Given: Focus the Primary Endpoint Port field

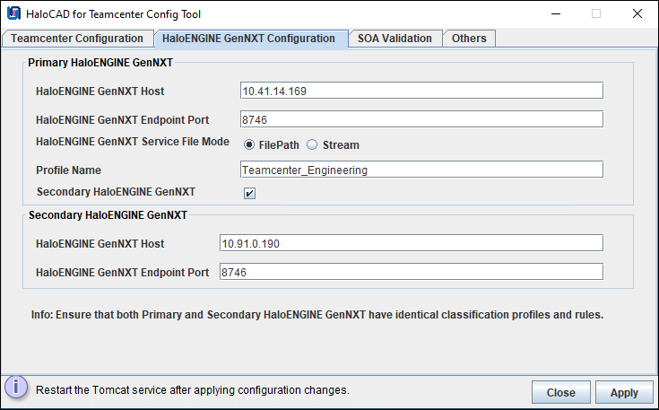Looking at the screenshot, I should (421, 119).
